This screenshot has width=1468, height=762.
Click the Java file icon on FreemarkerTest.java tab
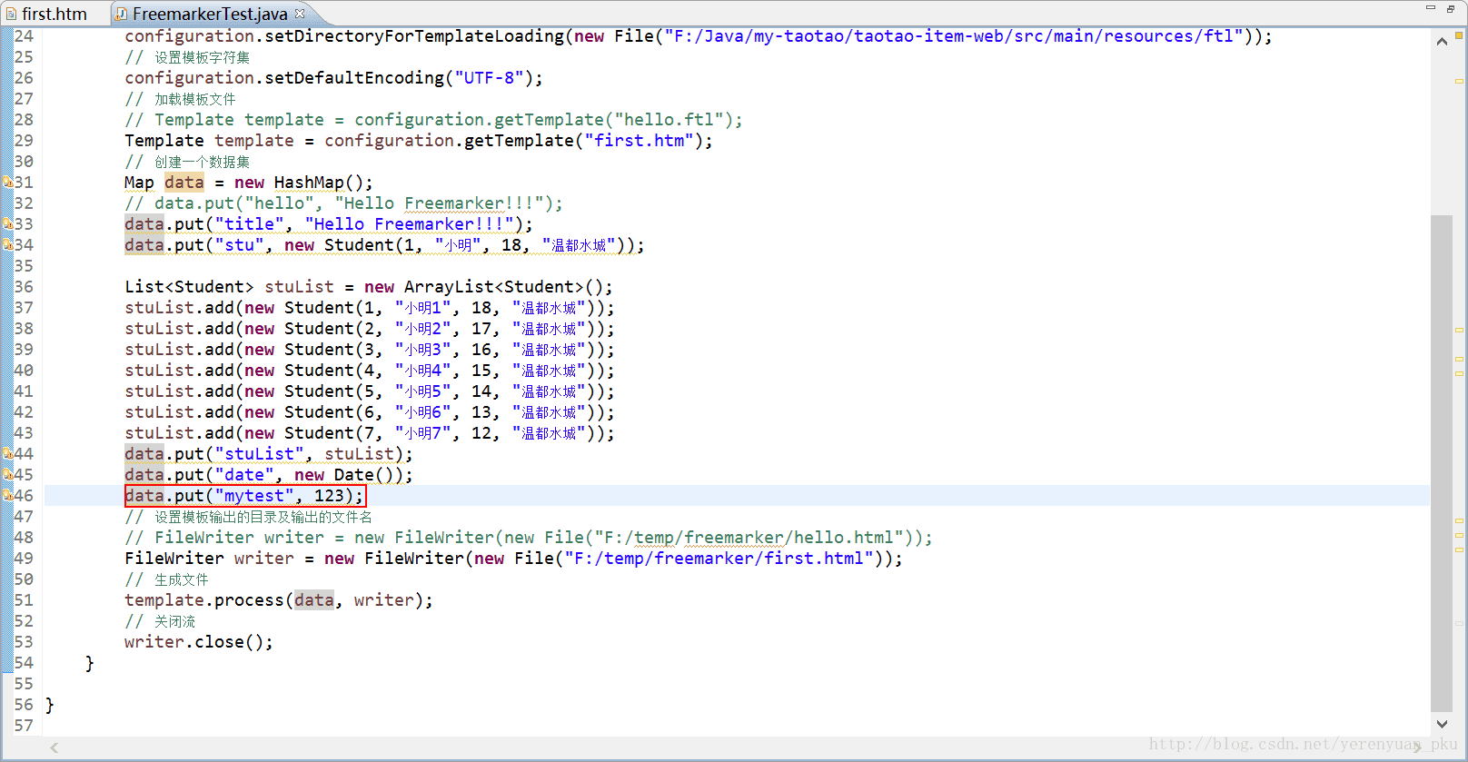pyautogui.click(x=121, y=14)
